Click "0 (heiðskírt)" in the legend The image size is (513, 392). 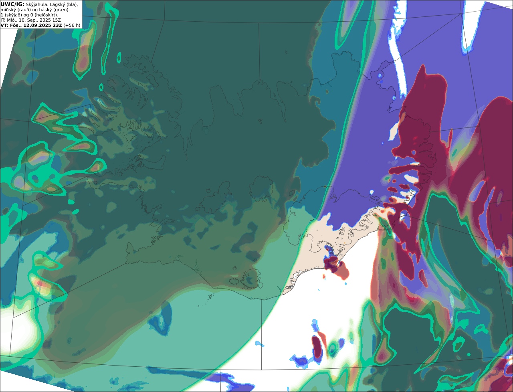pos(44,15)
